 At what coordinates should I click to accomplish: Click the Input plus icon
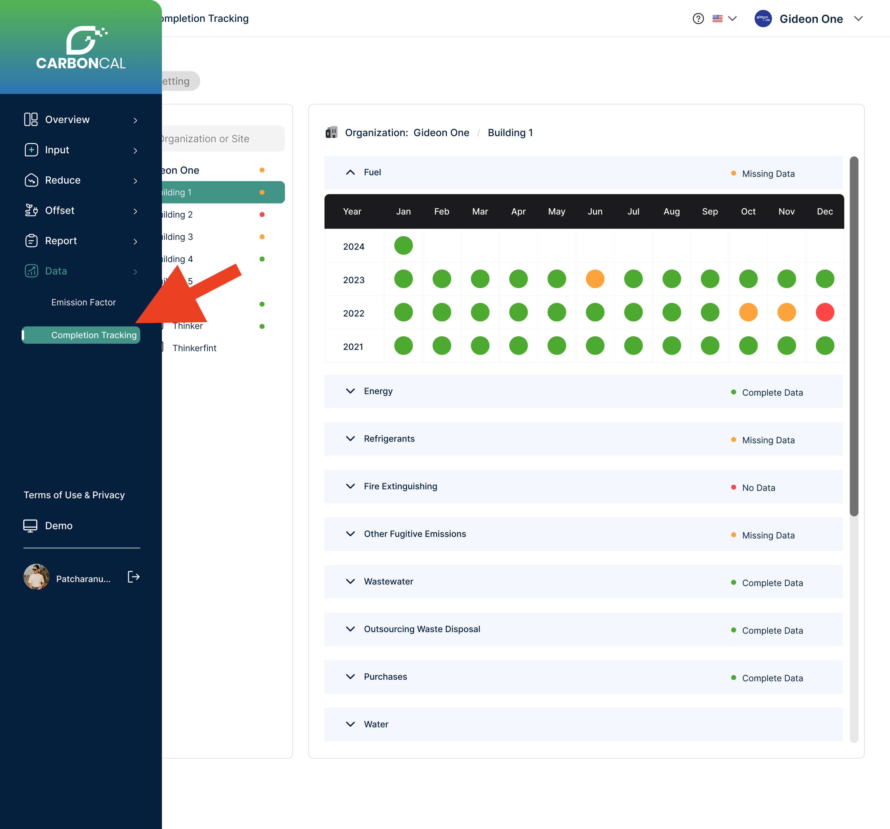(x=31, y=150)
